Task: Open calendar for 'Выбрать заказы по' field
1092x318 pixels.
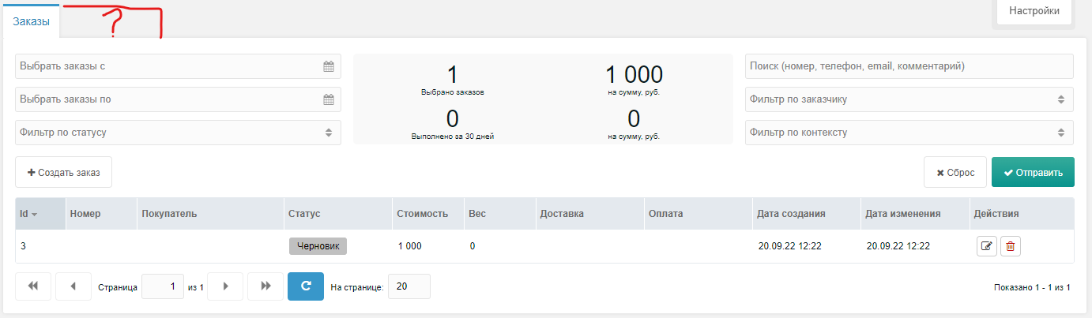Action: (x=329, y=100)
